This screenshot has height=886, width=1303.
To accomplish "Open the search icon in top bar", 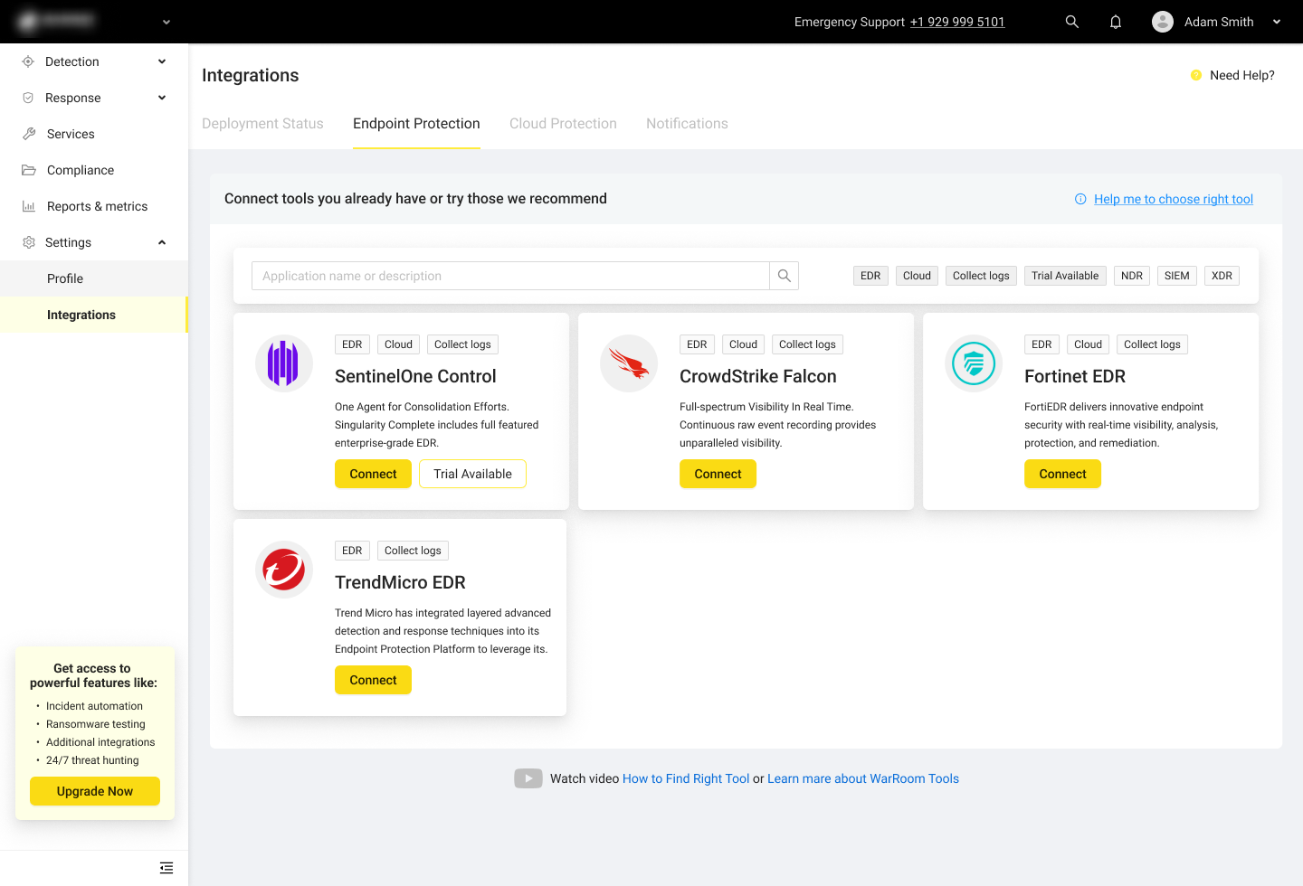I will coord(1072,22).
